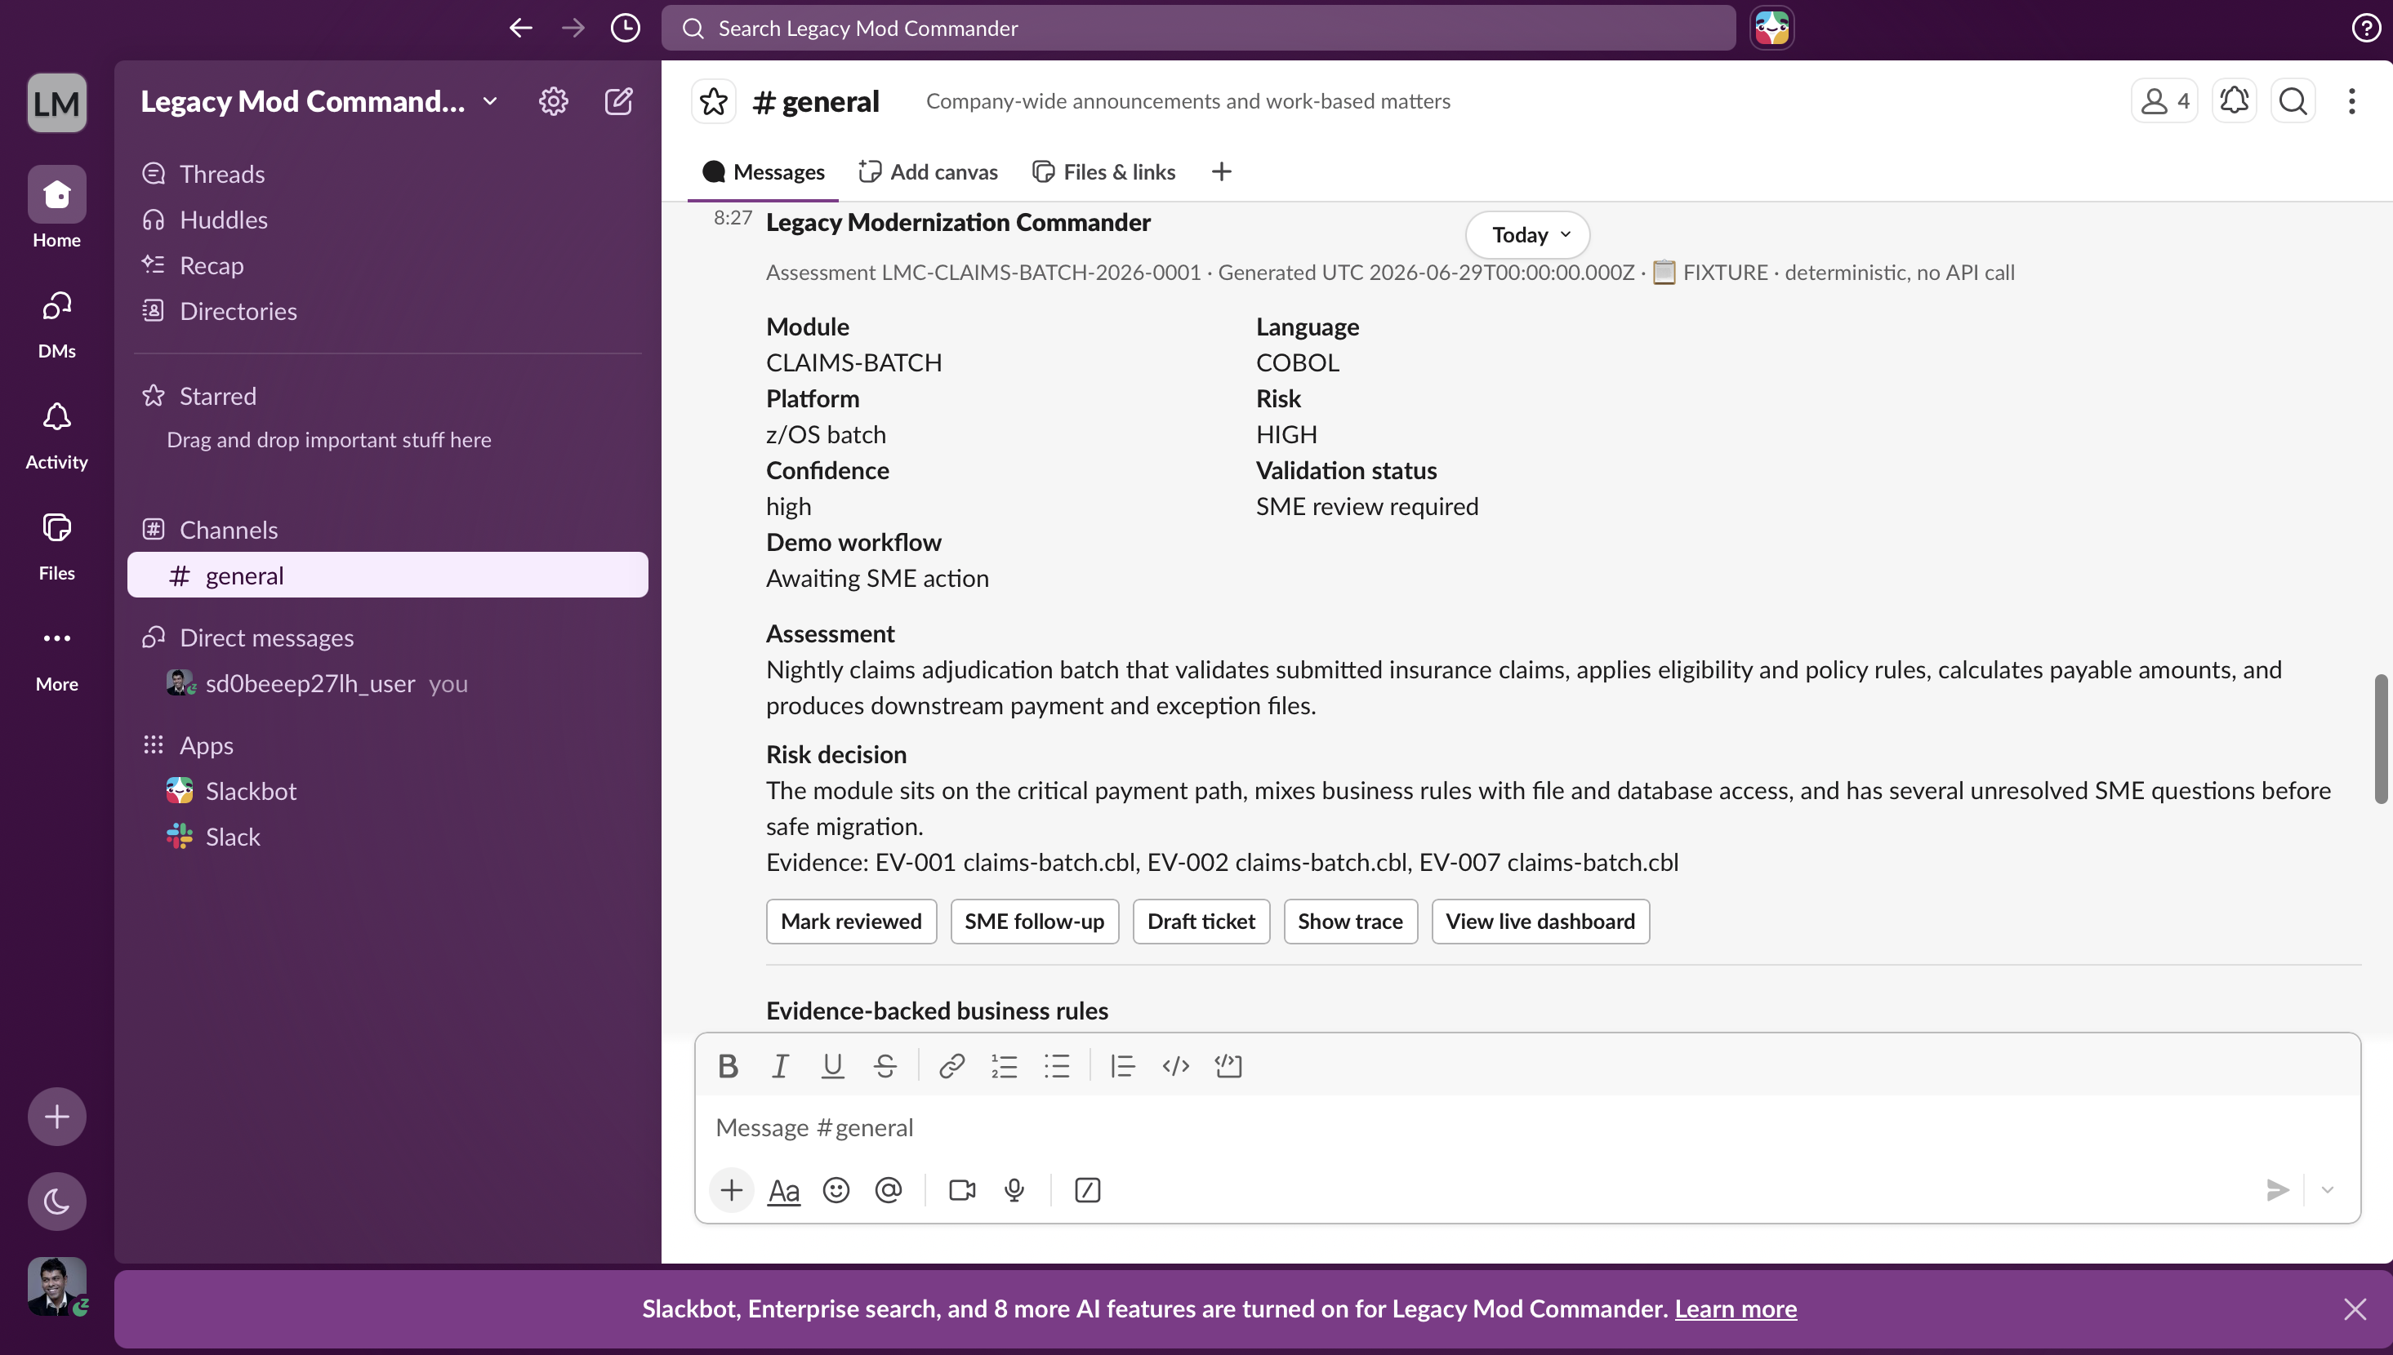Open the slash shortcuts menu

[1088, 1190]
